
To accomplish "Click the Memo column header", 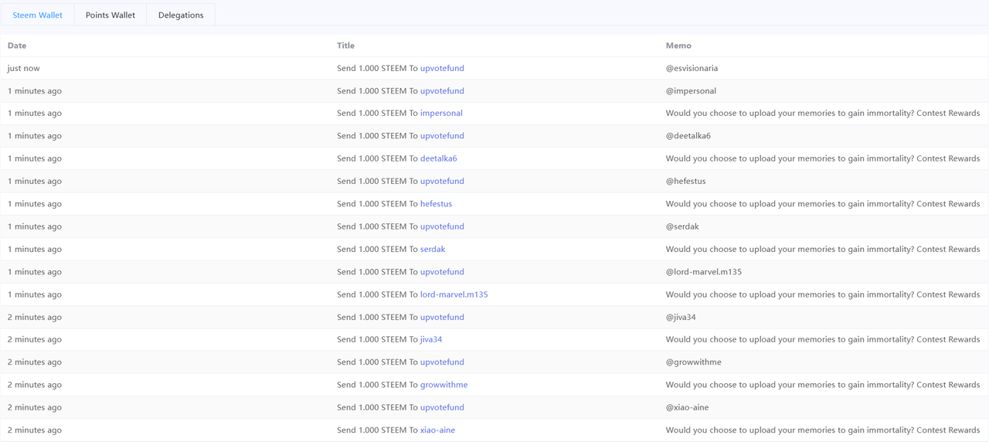I will tap(678, 46).
